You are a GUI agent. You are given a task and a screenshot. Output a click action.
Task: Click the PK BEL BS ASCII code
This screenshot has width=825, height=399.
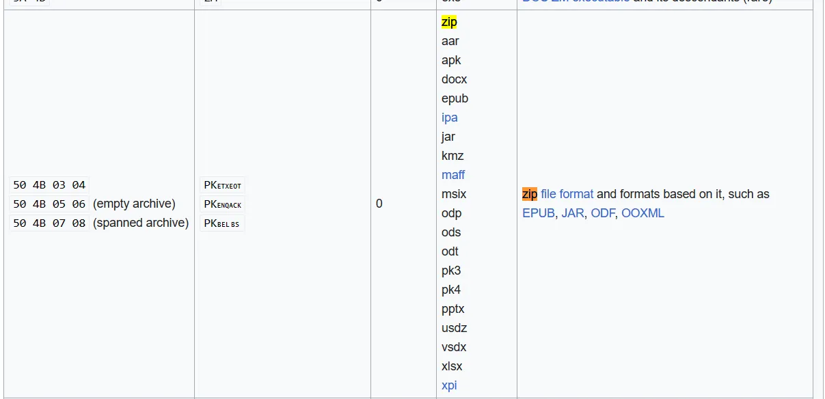click(221, 223)
